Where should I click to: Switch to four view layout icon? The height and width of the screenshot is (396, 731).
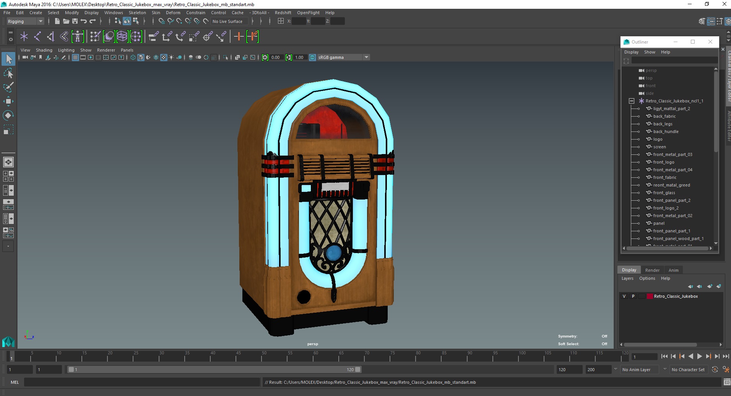(x=8, y=176)
